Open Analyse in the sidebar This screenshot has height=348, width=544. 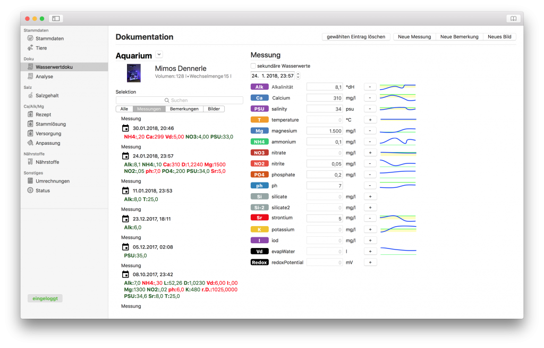click(x=44, y=77)
